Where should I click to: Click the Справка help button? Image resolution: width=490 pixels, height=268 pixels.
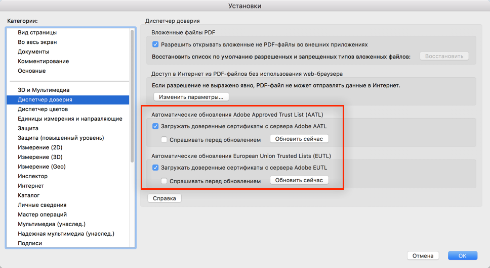tap(165, 198)
